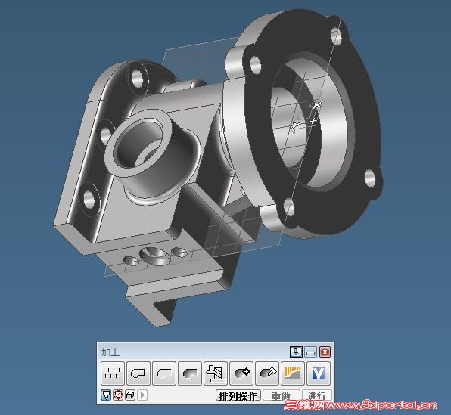The width and height of the screenshot is (451, 415).
Task: Click the blue V verify icon
Action: [319, 373]
